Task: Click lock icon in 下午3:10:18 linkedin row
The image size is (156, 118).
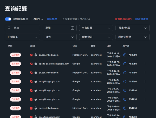Action: click(x=36, y=55)
